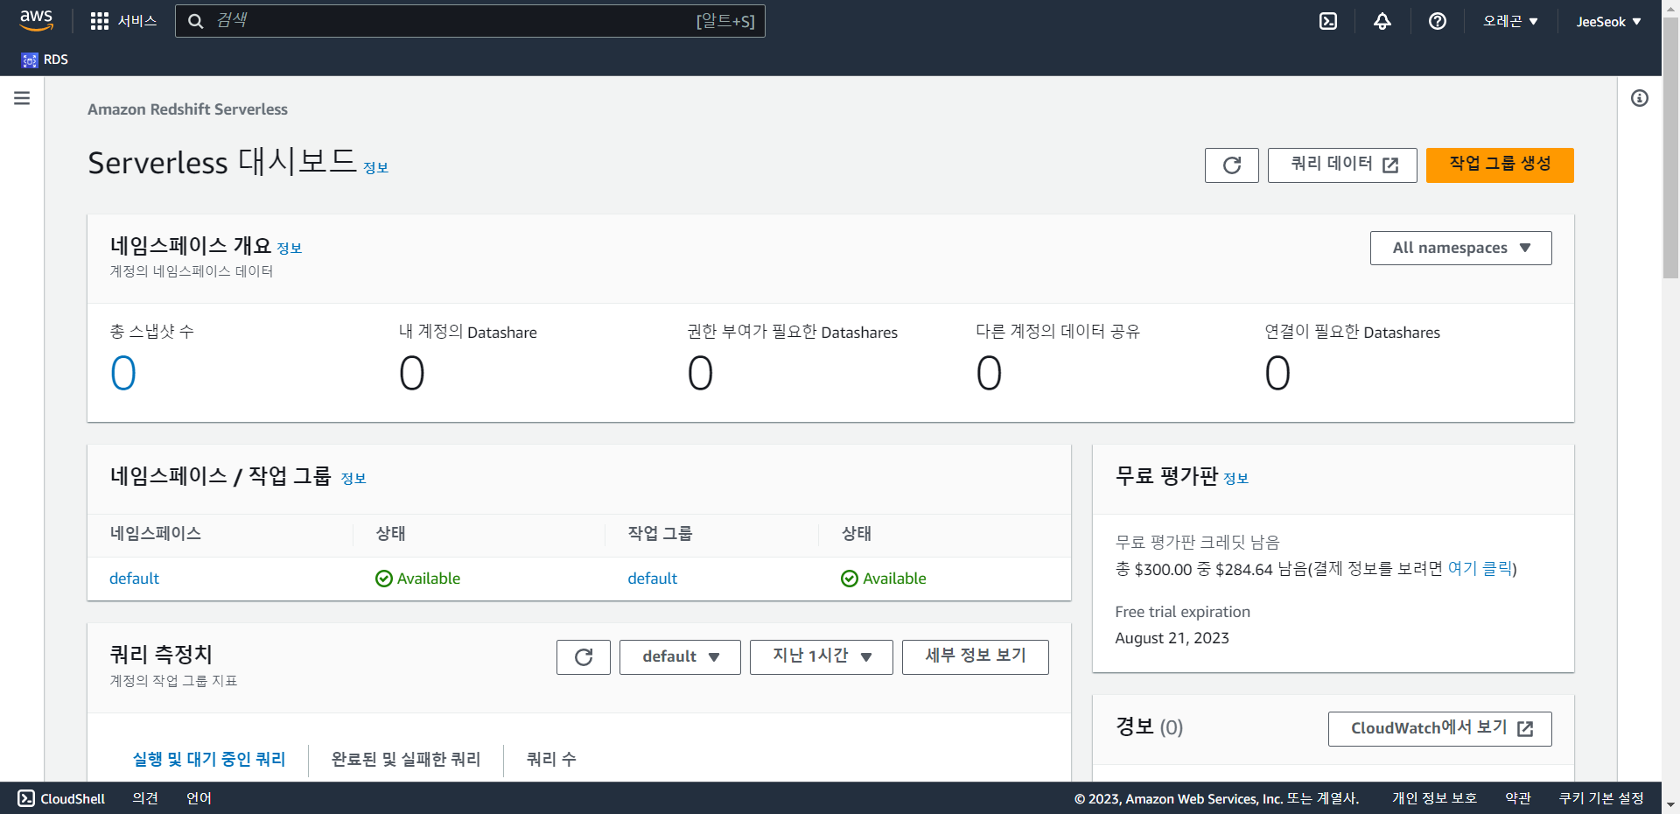The image size is (1680, 814).
Task: Open the notifications bell
Action: (x=1382, y=21)
